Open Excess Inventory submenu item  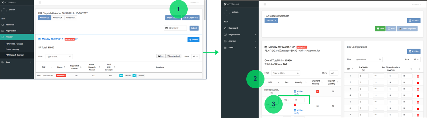(12, 49)
